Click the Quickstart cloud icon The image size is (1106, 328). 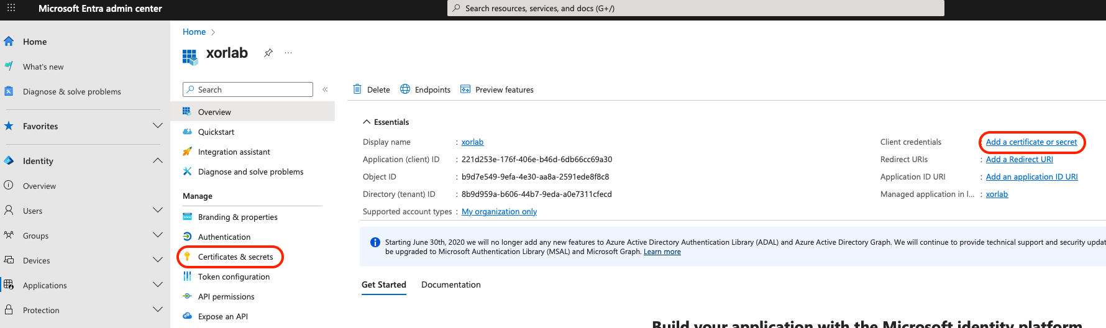point(187,132)
